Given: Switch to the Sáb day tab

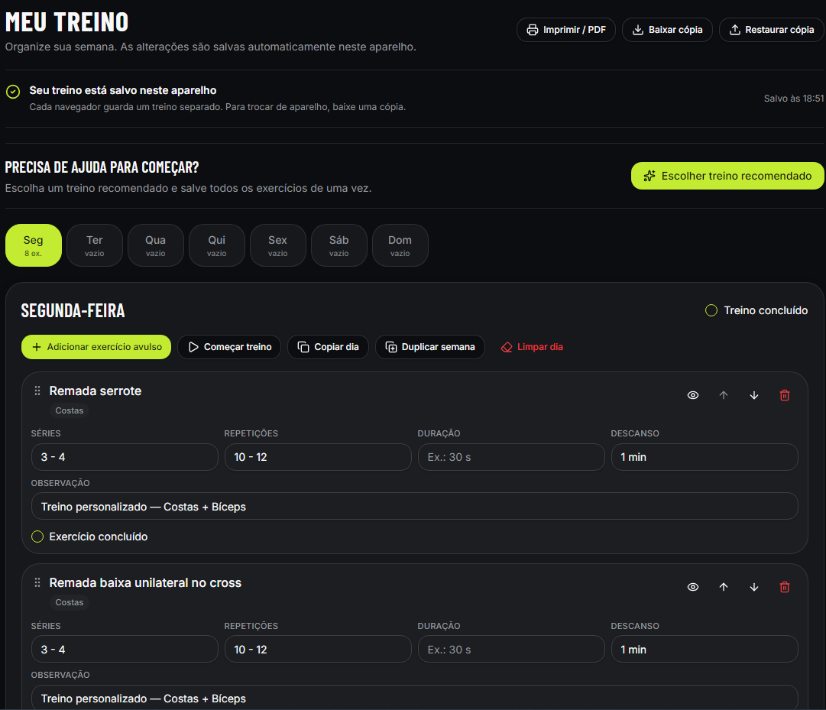Looking at the screenshot, I should click(338, 245).
